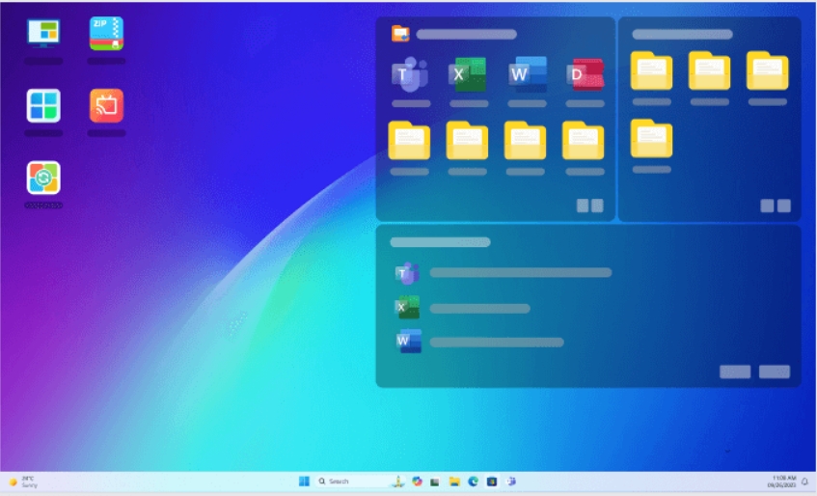Select the Word entry in the bottom list
The height and width of the screenshot is (496, 817).
point(407,342)
